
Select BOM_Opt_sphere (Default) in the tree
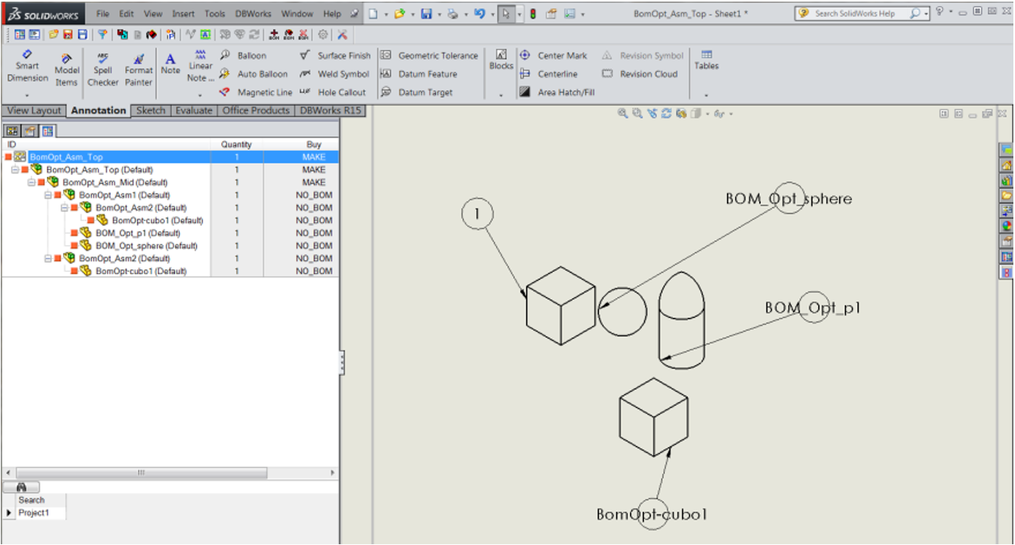click(x=146, y=246)
